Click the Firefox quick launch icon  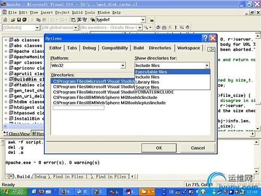click(x=41, y=192)
